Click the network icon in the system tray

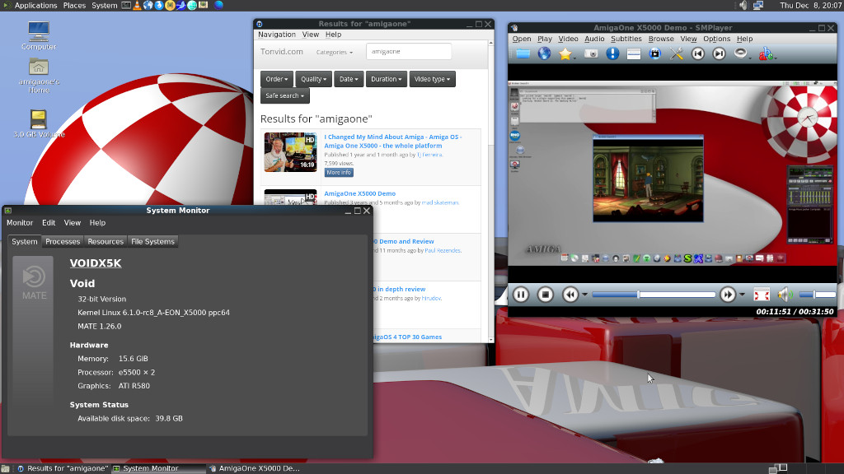[758, 6]
